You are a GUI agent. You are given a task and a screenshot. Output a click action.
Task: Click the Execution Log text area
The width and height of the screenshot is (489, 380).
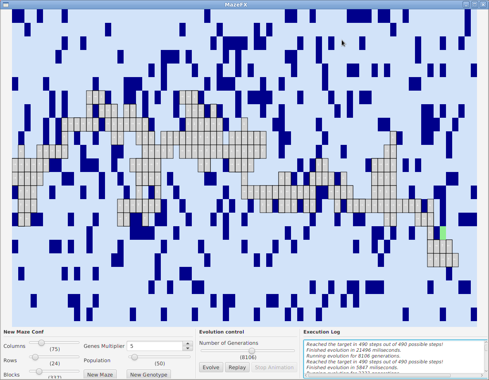coord(394,356)
